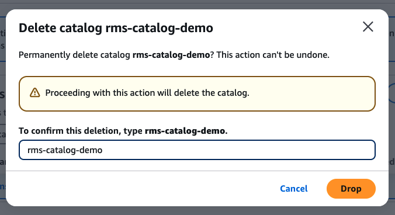This screenshot has height=215, width=395.
Task: Click the dimmed backdrop below the dialog
Action: point(197,211)
